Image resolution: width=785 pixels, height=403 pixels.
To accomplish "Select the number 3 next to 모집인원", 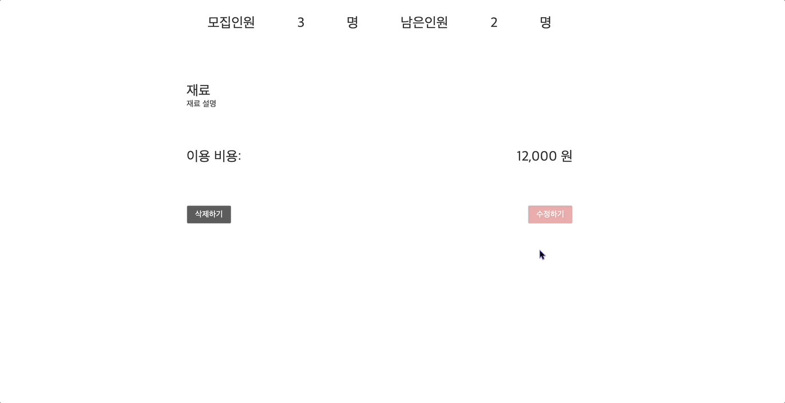I will click(300, 22).
